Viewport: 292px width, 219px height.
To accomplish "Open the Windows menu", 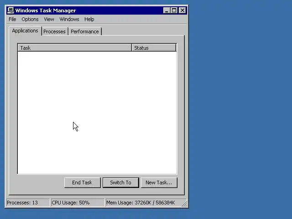I will tap(69, 19).
